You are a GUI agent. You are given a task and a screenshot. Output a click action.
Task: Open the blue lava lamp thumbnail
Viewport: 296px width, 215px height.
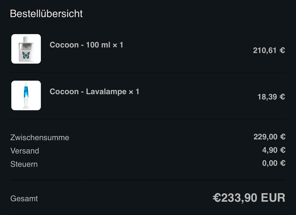(26, 95)
